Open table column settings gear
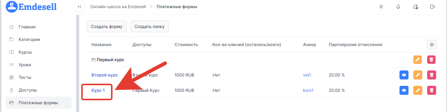This screenshot has height=112, width=447. (x=432, y=45)
